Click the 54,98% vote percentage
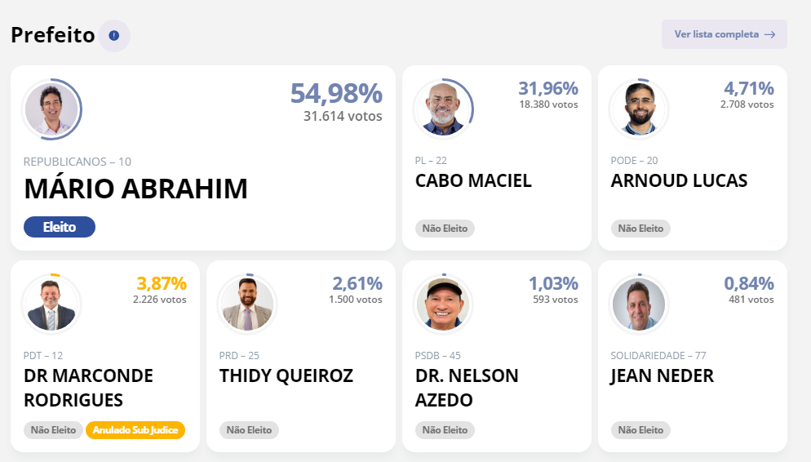This screenshot has width=811, height=462. coord(336,93)
